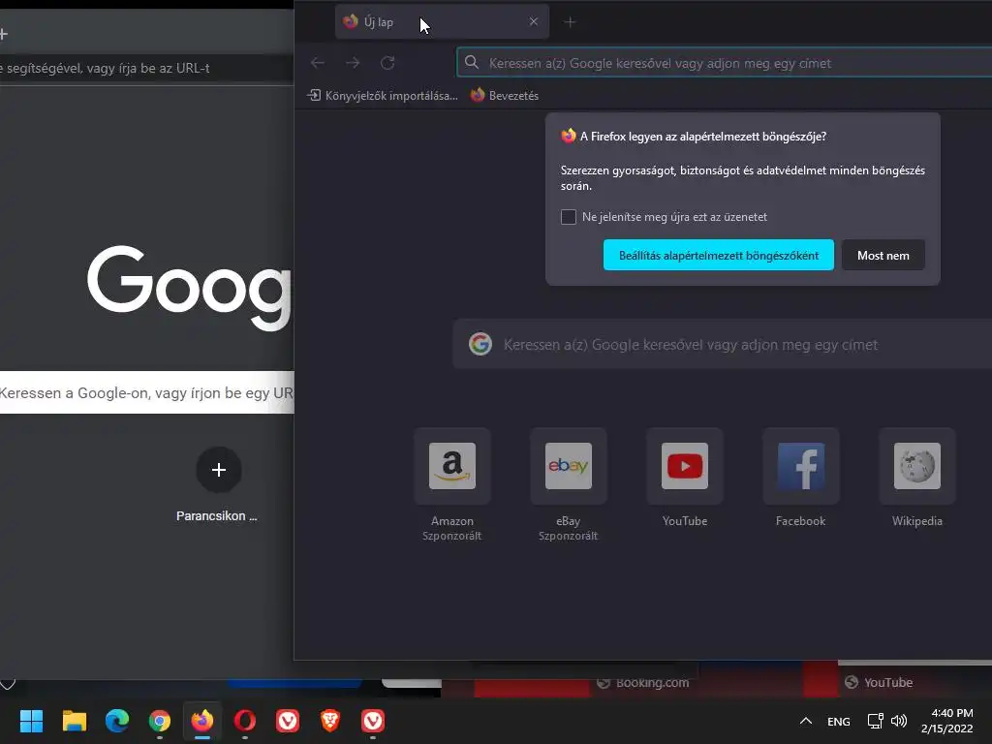Click Firefox back navigation arrow
The image size is (992, 744).
tap(318, 63)
